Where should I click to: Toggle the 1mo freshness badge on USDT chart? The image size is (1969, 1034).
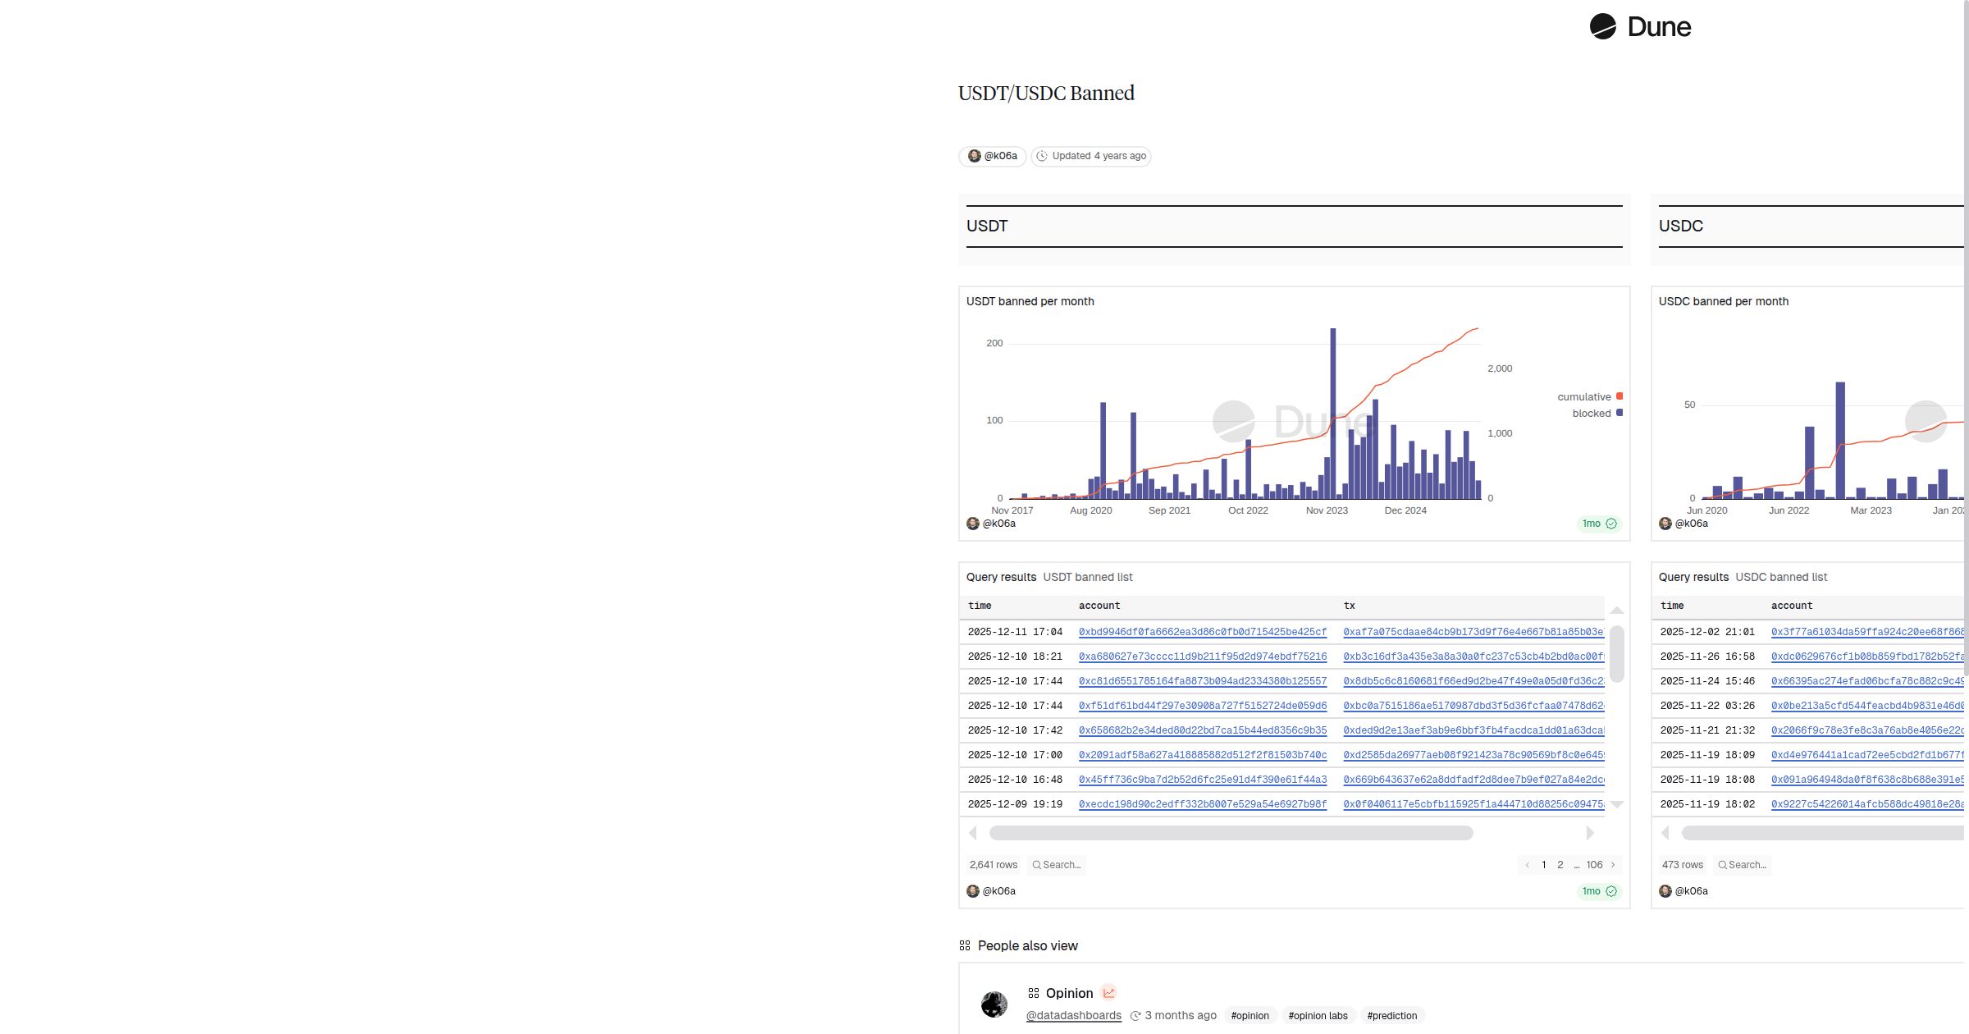click(1592, 524)
